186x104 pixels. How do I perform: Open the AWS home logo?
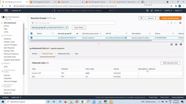6,10
